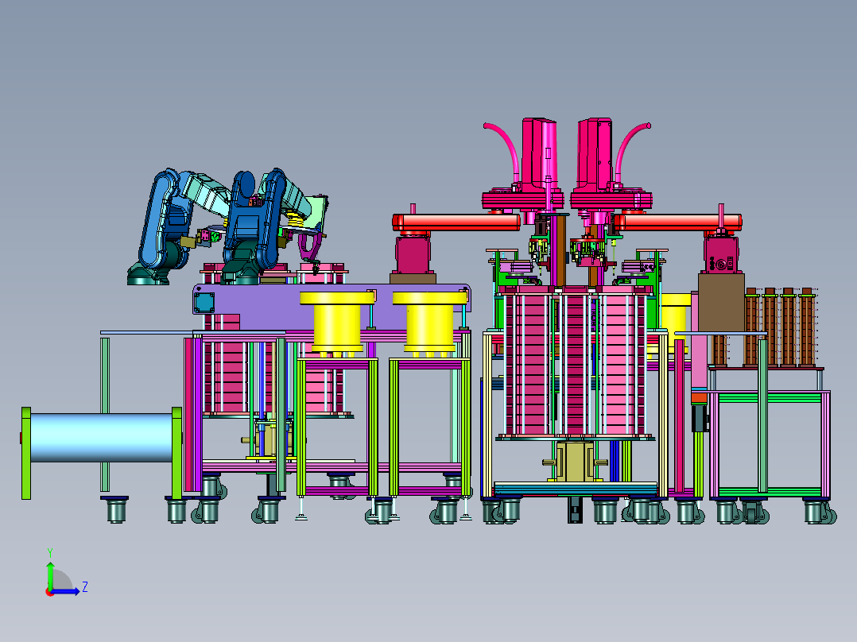Pick the leftmost caster wheel
Image resolution: width=857 pixels, height=642 pixels.
116,511
